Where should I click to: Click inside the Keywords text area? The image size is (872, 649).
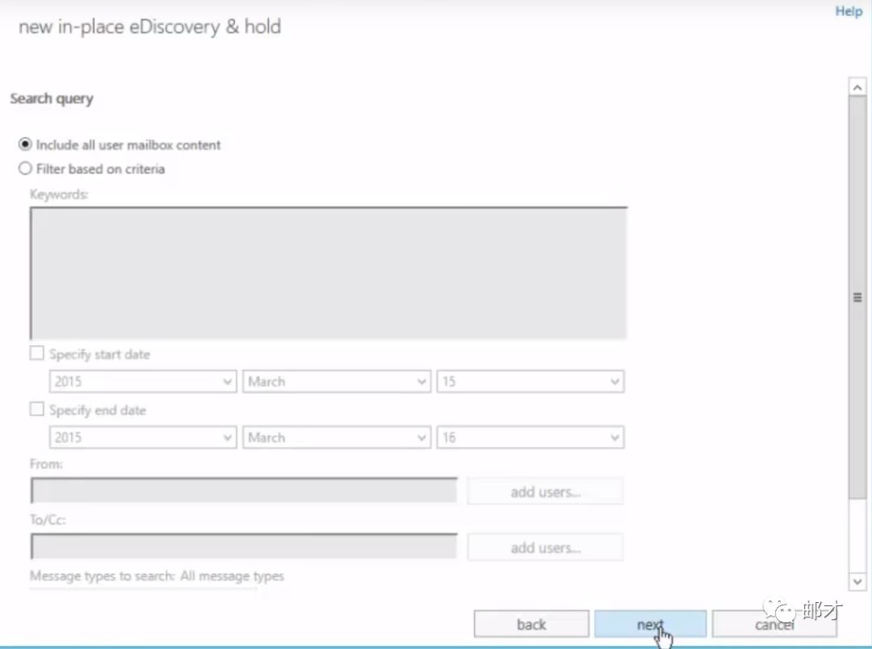click(328, 274)
